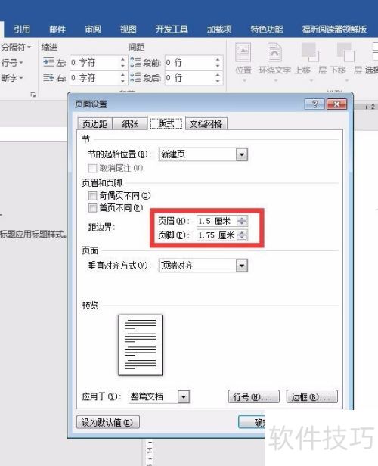378x466 pixels.
Task: Click the right indent icon
Action: [48, 78]
